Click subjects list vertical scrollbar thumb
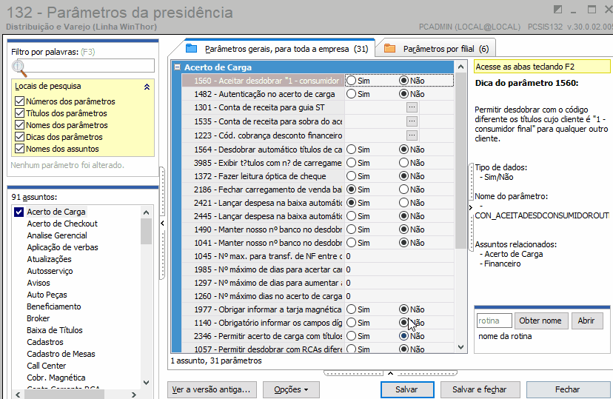Image resolution: width=613 pixels, height=399 pixels. 146,232
